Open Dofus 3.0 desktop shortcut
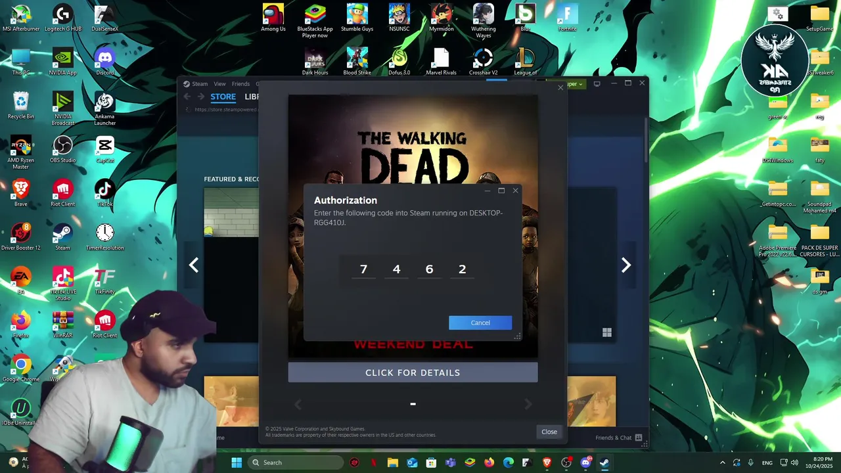 click(399, 62)
